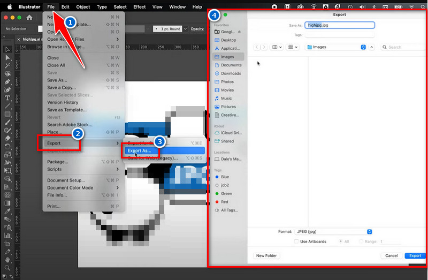Choose the All artboards radio button
This screenshot has height=280, width=428.
point(341,241)
